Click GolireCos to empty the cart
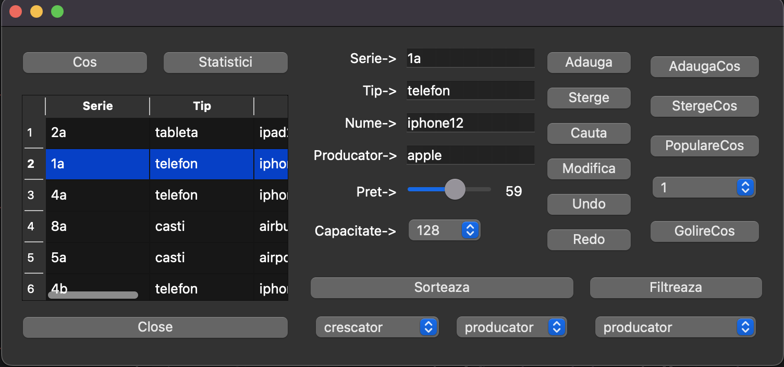The image size is (784, 367). (704, 231)
